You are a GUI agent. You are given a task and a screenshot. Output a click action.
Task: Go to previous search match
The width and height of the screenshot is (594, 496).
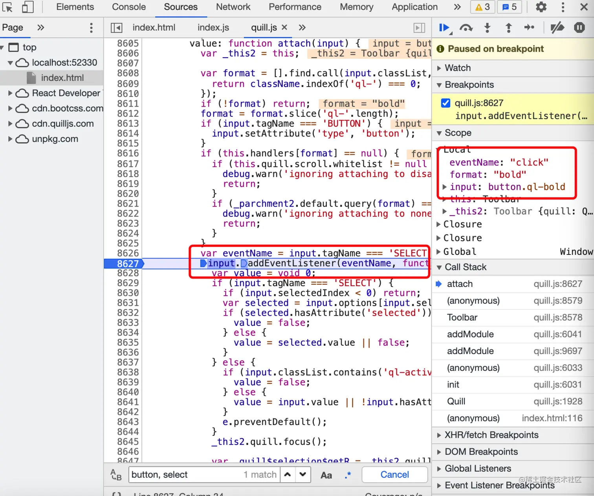click(x=288, y=475)
